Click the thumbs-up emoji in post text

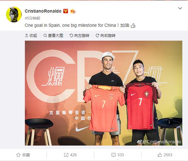click(x=133, y=26)
